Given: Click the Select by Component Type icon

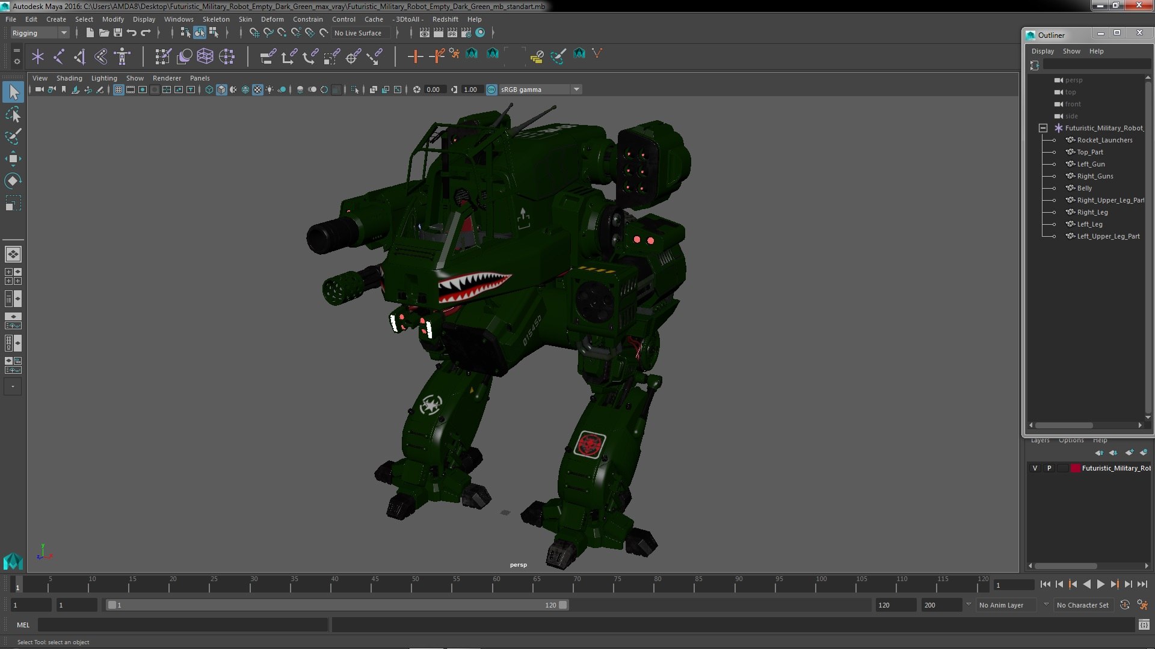Looking at the screenshot, I should tap(214, 32).
